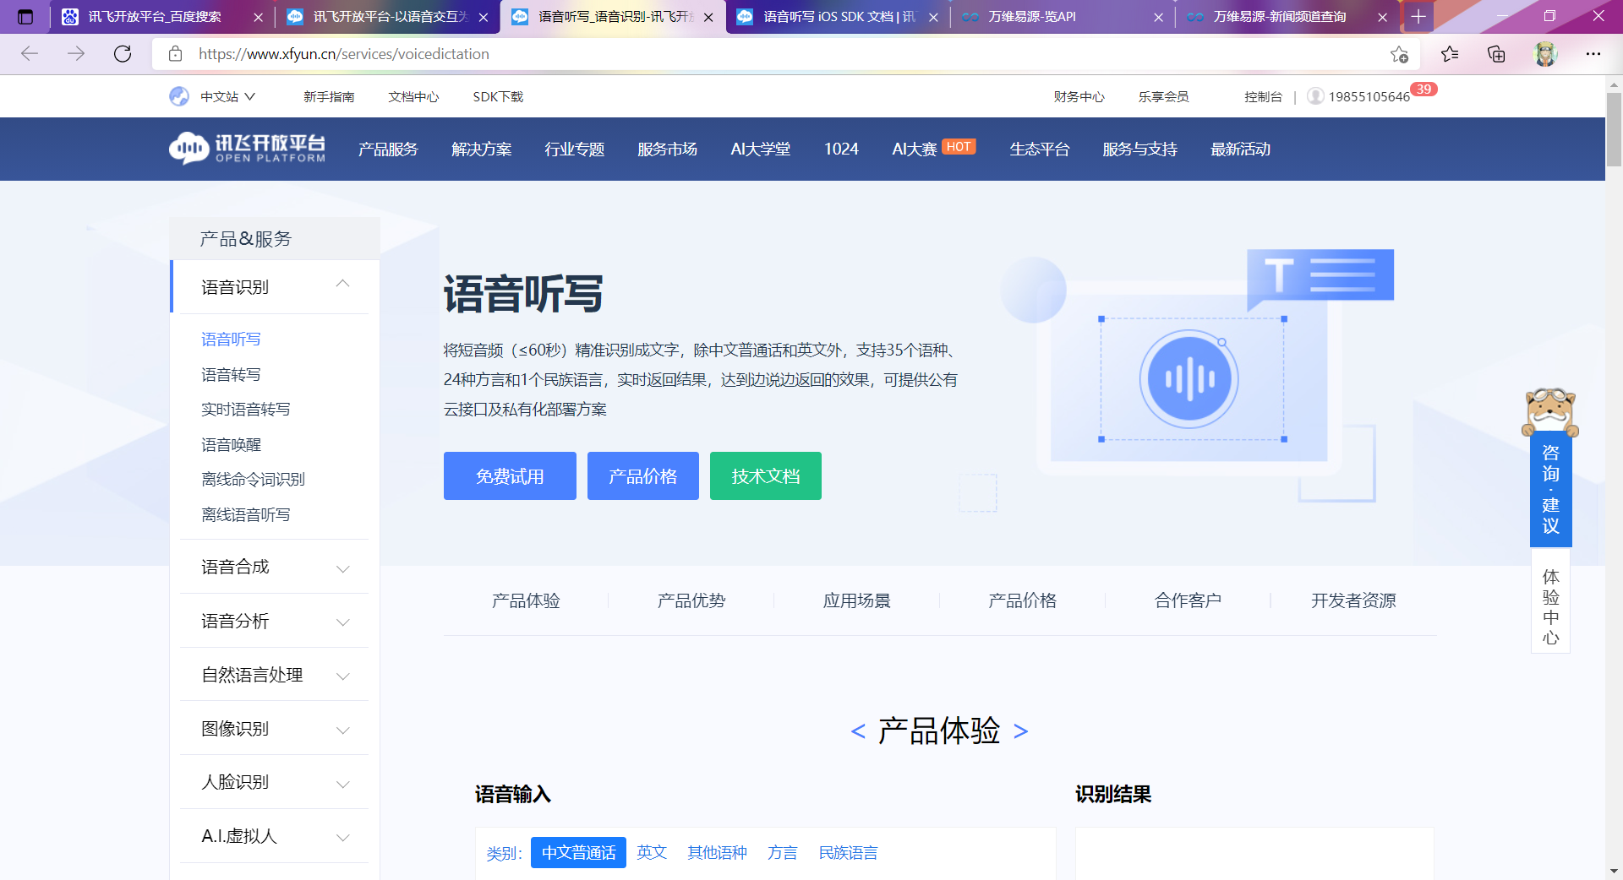Select the 中文普通话 category

pos(578,853)
